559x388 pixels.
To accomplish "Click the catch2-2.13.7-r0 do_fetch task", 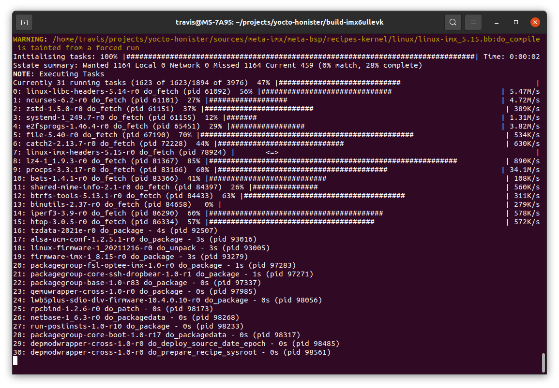I will click(x=277, y=144).
